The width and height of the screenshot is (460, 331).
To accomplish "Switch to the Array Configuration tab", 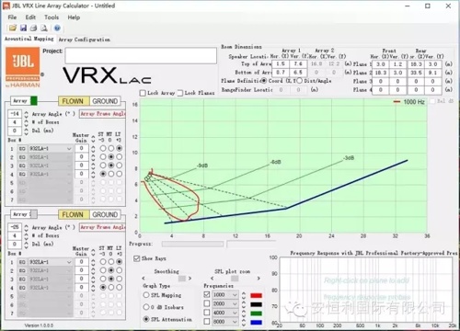I will coord(85,40).
